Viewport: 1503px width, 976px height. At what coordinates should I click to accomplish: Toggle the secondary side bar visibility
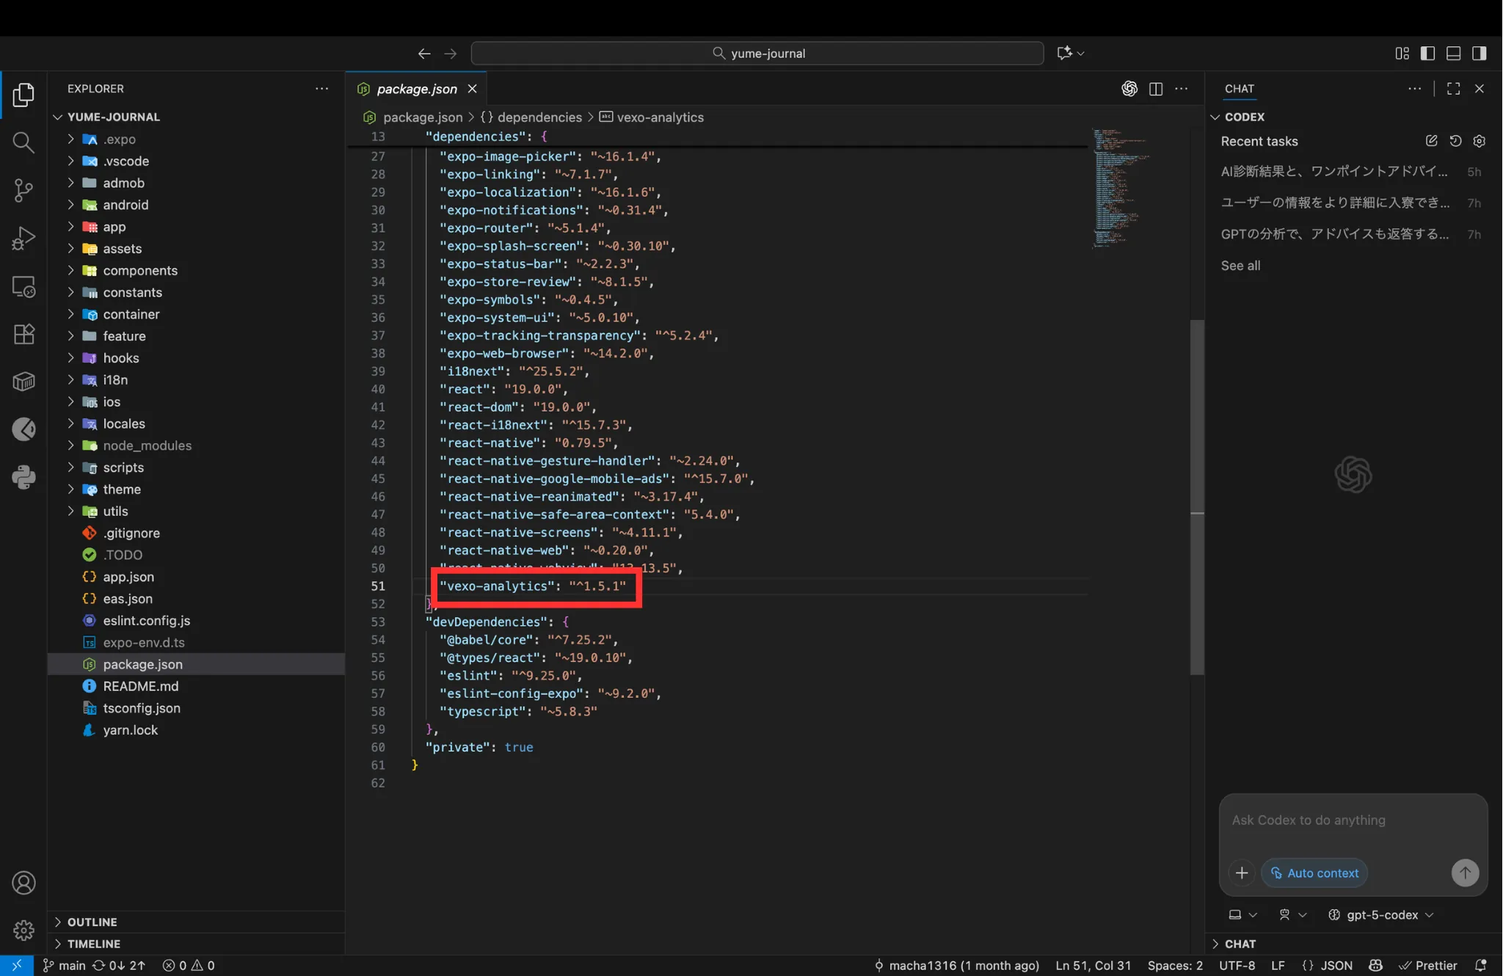1477,53
